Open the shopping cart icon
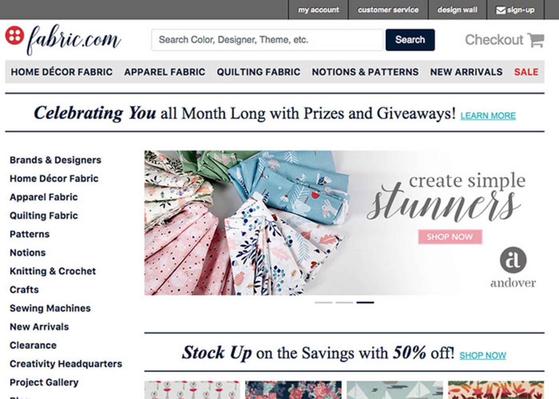The width and height of the screenshot is (559, 399). tap(536, 40)
